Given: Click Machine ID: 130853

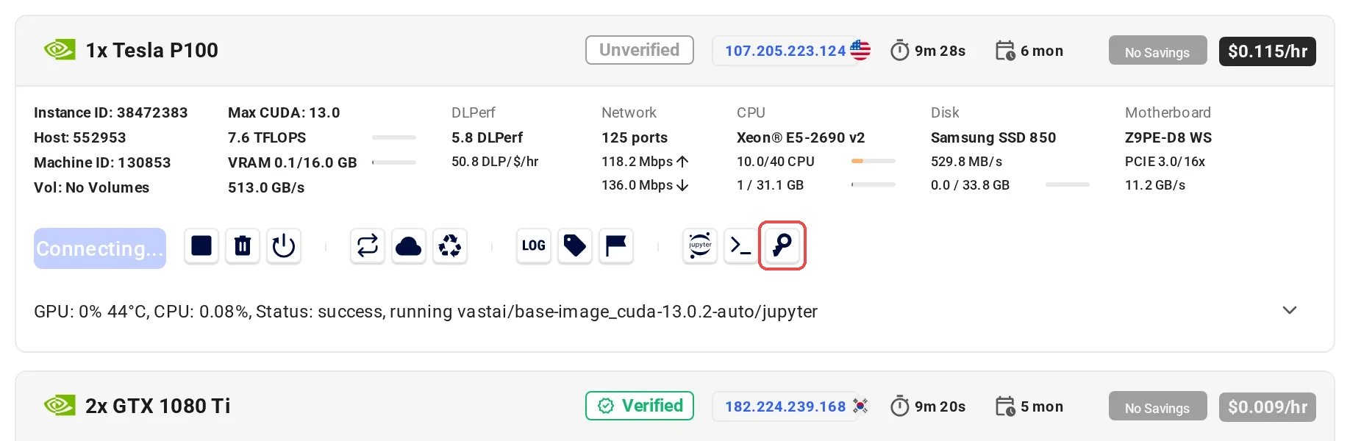Looking at the screenshot, I should coord(102,162).
